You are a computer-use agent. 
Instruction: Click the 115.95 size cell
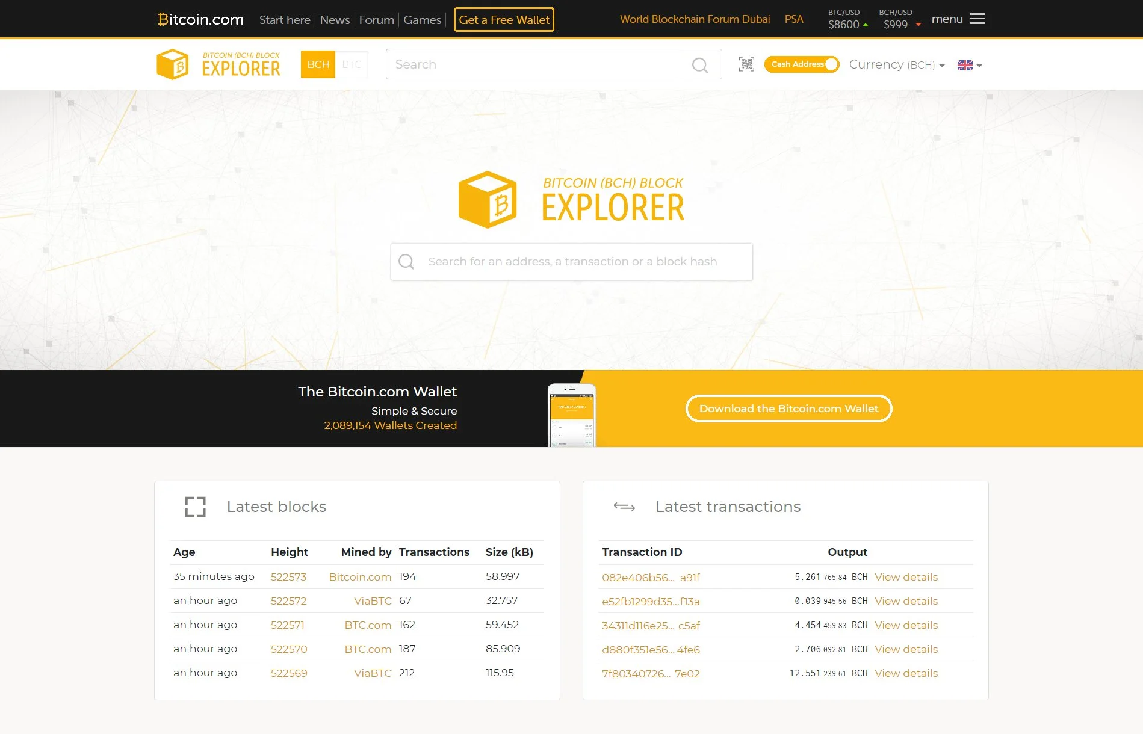(500, 673)
